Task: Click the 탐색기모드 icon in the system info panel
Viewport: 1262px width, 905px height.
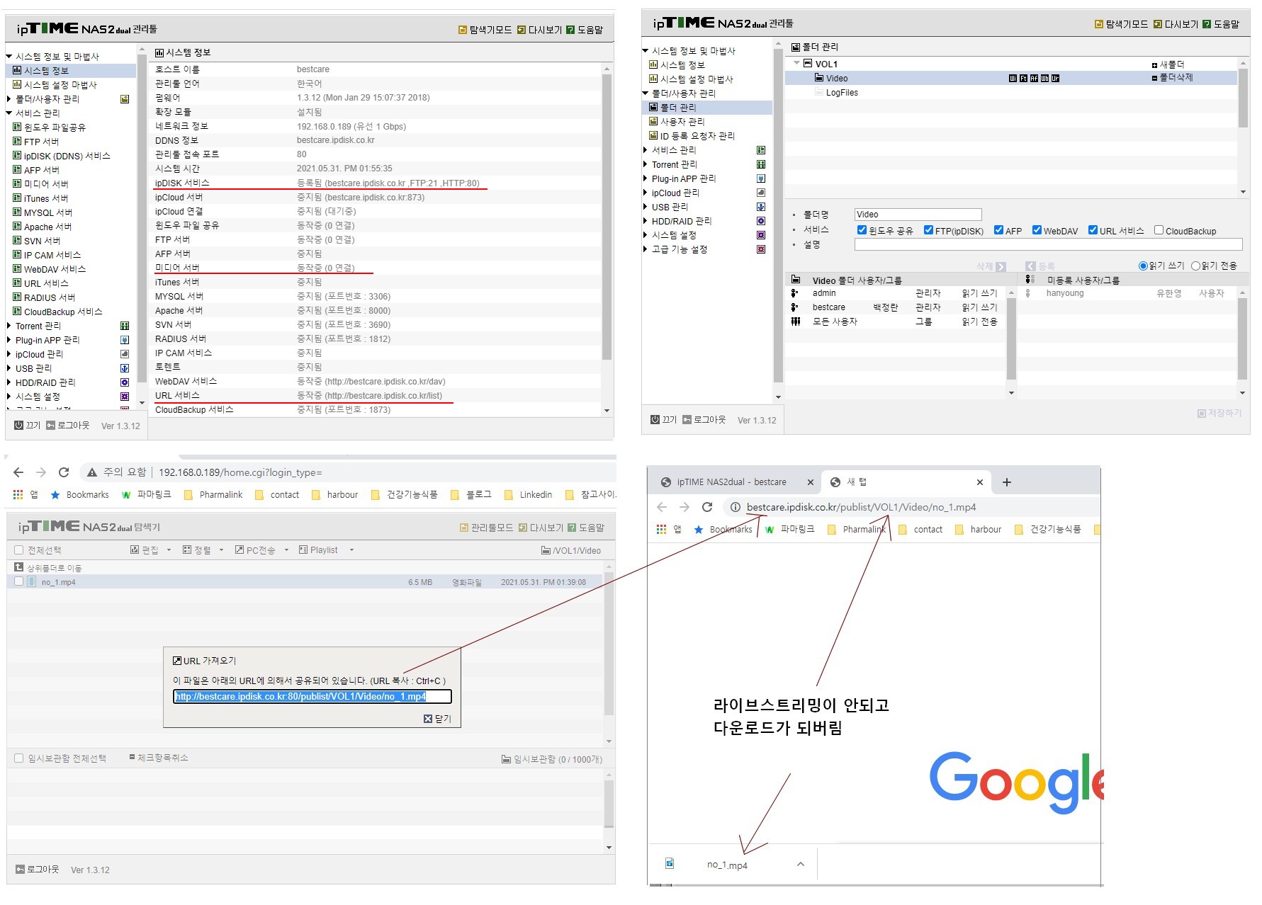Action: (463, 30)
